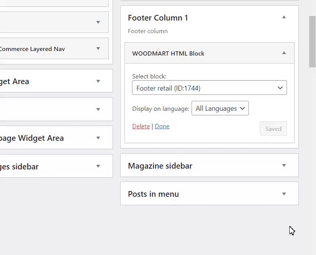
Task: Collapse the Footer Column 1 panel arrow
Action: point(284,18)
